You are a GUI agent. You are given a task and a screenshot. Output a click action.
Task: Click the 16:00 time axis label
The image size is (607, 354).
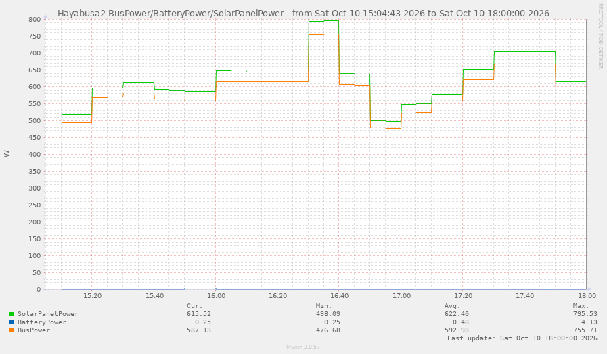point(216,296)
